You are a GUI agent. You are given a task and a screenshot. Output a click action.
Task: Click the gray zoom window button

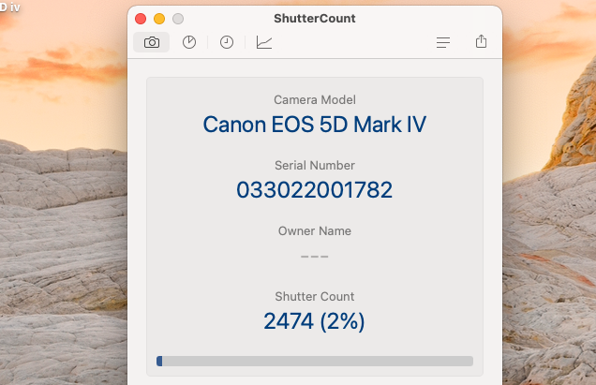[178, 19]
